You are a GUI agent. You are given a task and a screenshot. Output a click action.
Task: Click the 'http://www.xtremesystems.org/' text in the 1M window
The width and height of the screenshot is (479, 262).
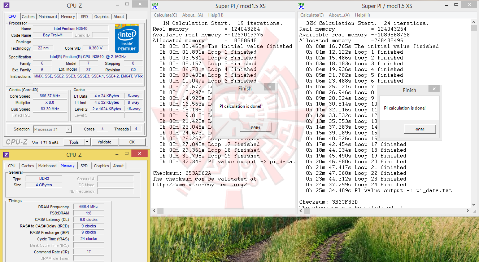click(200, 185)
